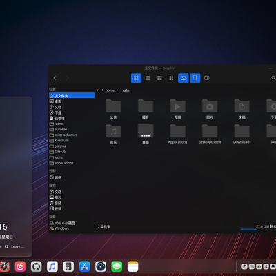Image resolution: width=276 pixels, height=276 pixels.
Task: Open Messages from the dock
Action: click(x=117, y=267)
